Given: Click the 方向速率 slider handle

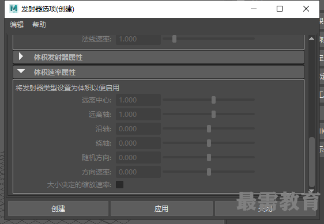Looking at the screenshot, I should click(209, 172).
